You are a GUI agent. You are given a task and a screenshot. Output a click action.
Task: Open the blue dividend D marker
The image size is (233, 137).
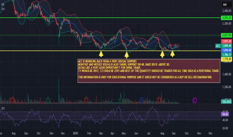tap(141, 100)
